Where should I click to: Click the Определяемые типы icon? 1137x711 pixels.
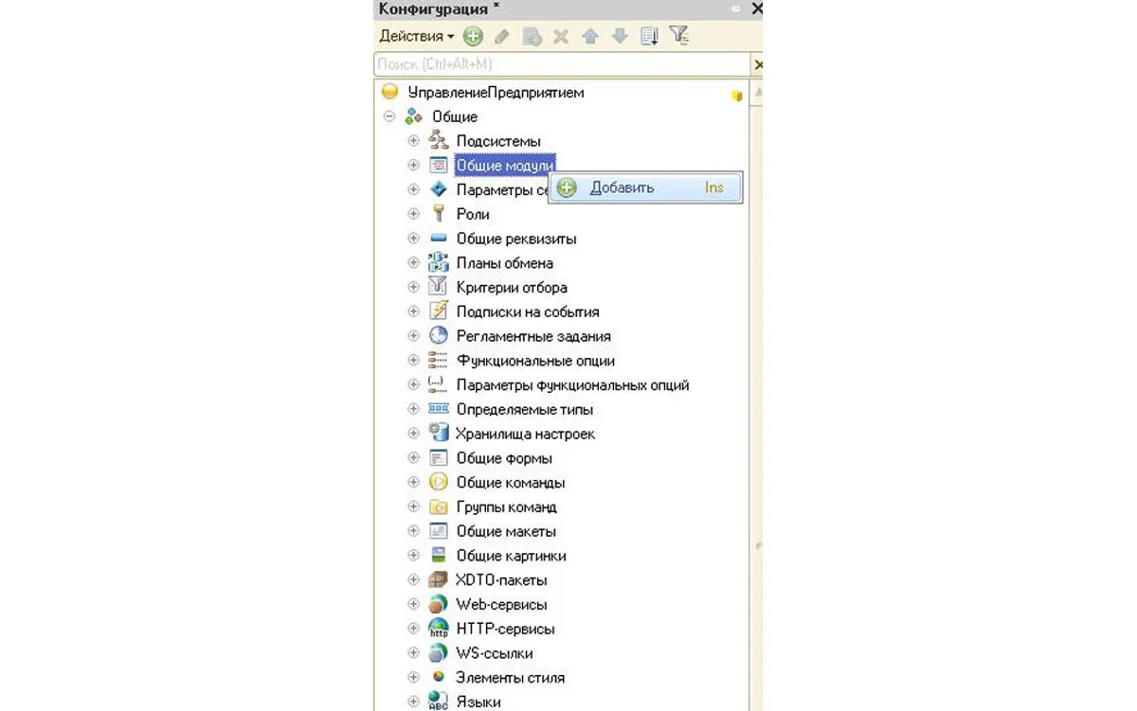438,409
